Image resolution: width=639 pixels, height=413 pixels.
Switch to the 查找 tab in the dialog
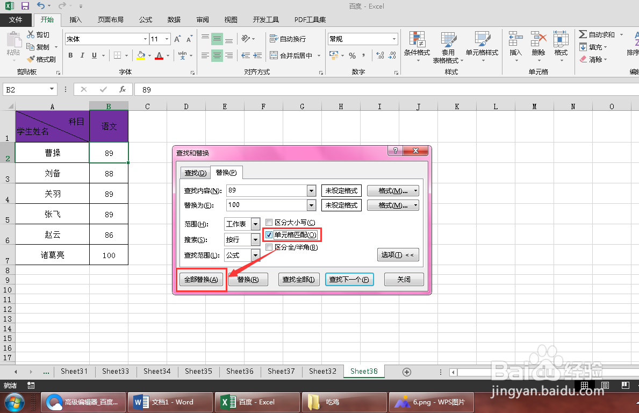point(195,172)
